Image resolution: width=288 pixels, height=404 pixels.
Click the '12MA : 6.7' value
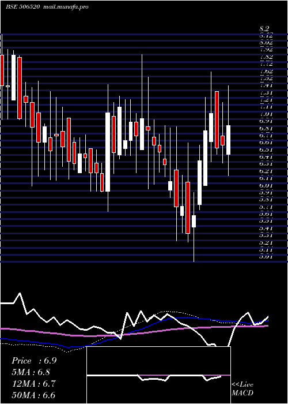point(33,384)
